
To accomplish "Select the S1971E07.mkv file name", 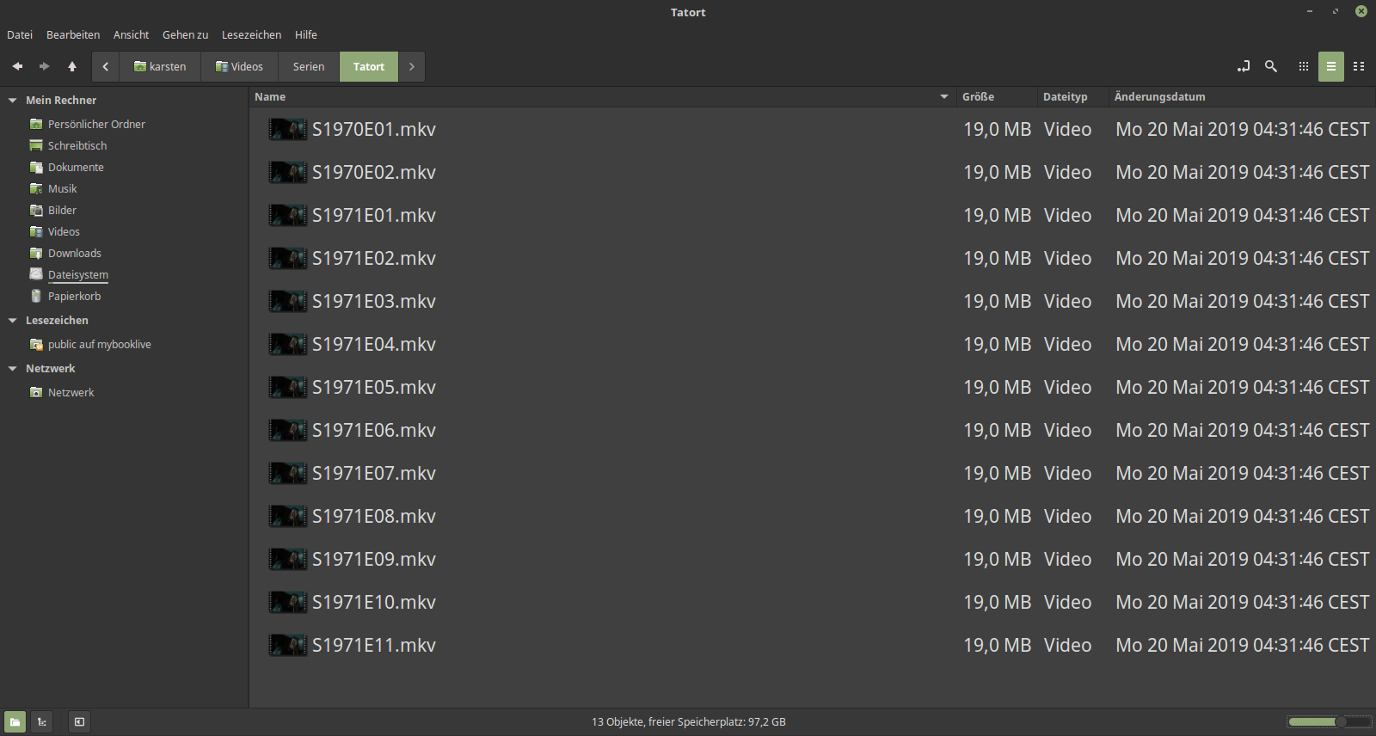I will [374, 473].
